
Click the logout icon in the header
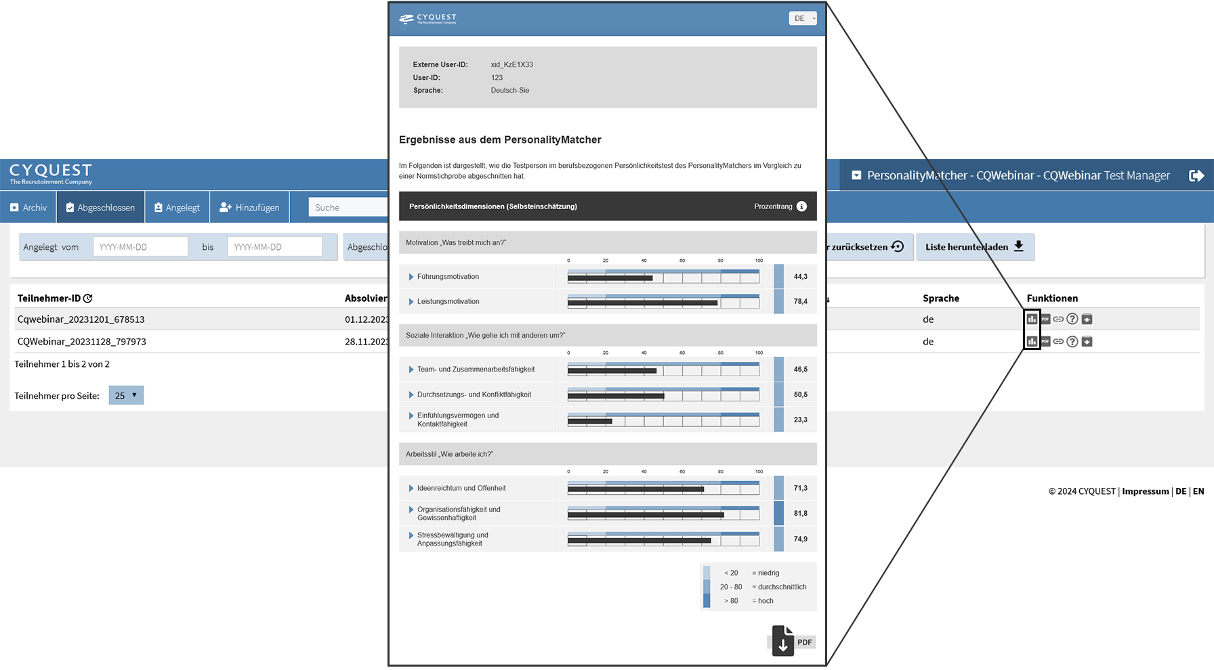pyautogui.click(x=1196, y=175)
